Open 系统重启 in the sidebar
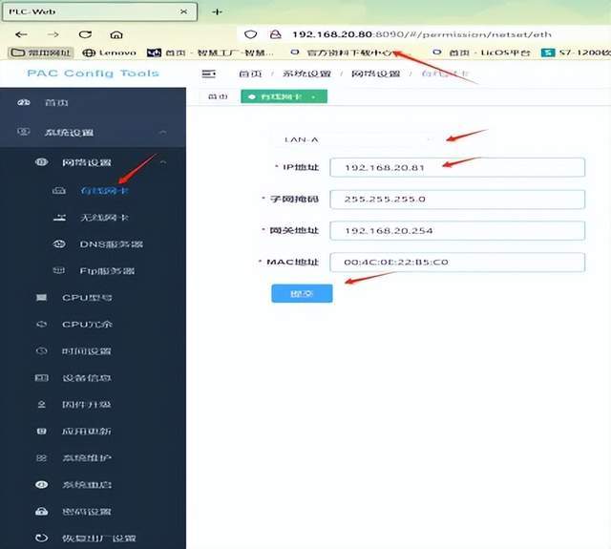Image resolution: width=611 pixels, height=549 pixels. (x=87, y=484)
